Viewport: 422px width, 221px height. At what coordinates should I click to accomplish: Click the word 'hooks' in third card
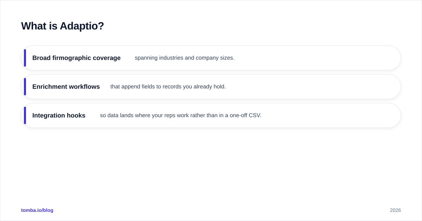(x=76, y=115)
